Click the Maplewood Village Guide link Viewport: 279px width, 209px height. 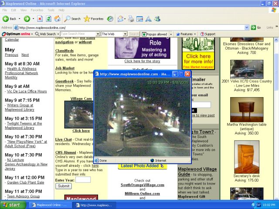tap(197, 172)
